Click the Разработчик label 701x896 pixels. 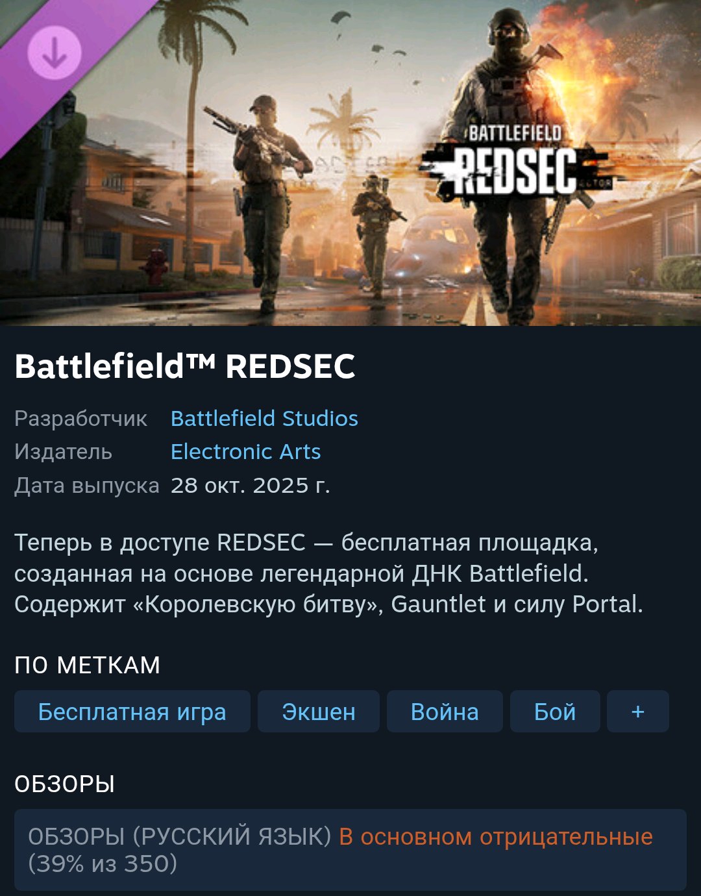tap(81, 419)
